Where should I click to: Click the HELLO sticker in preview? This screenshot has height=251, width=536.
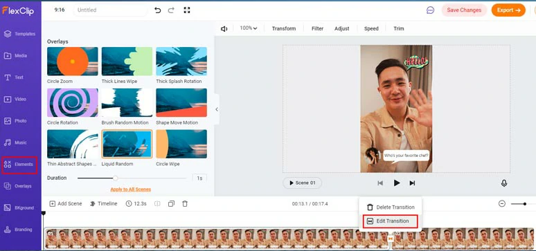[416, 62]
